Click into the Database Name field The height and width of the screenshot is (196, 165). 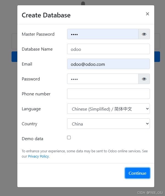pyautogui.click(x=108, y=49)
